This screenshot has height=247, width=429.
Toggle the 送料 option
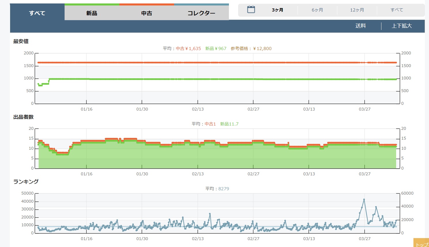(x=360, y=26)
